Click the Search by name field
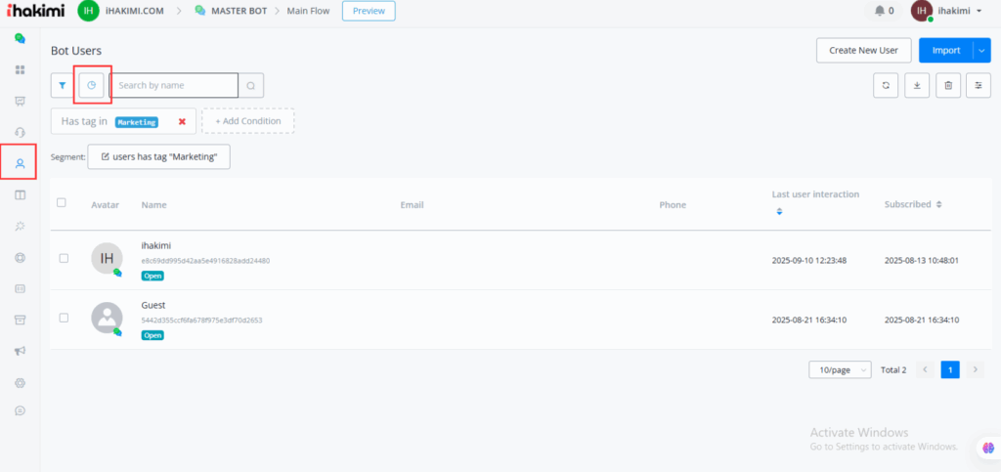This screenshot has width=1001, height=472. pos(174,86)
